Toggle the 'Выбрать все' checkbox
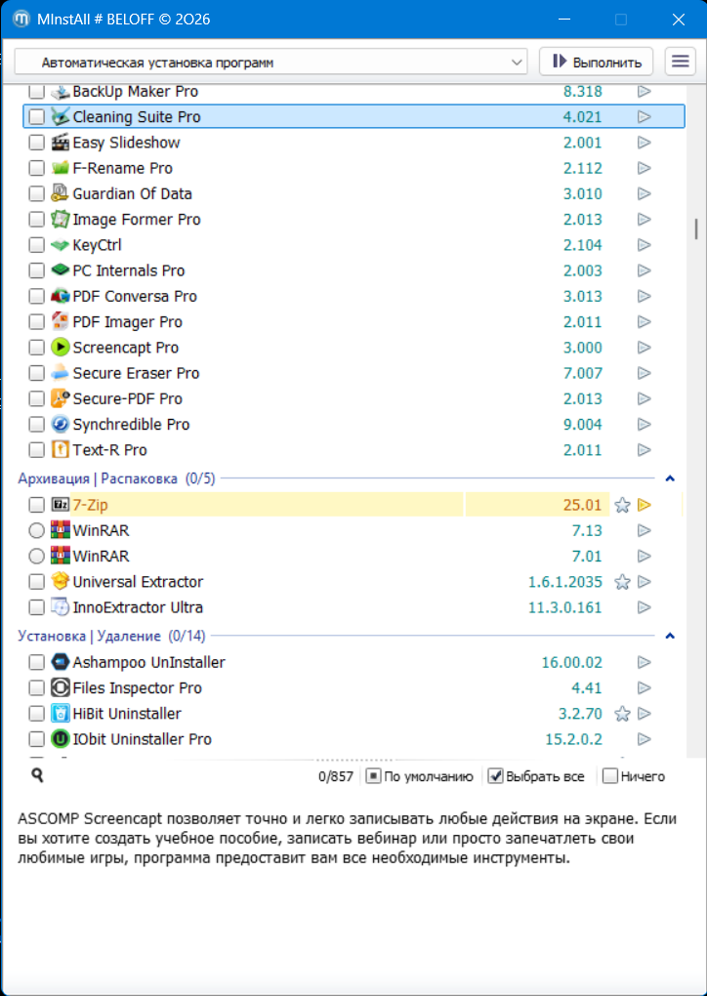Viewport: 707px width, 996px height. (x=496, y=776)
